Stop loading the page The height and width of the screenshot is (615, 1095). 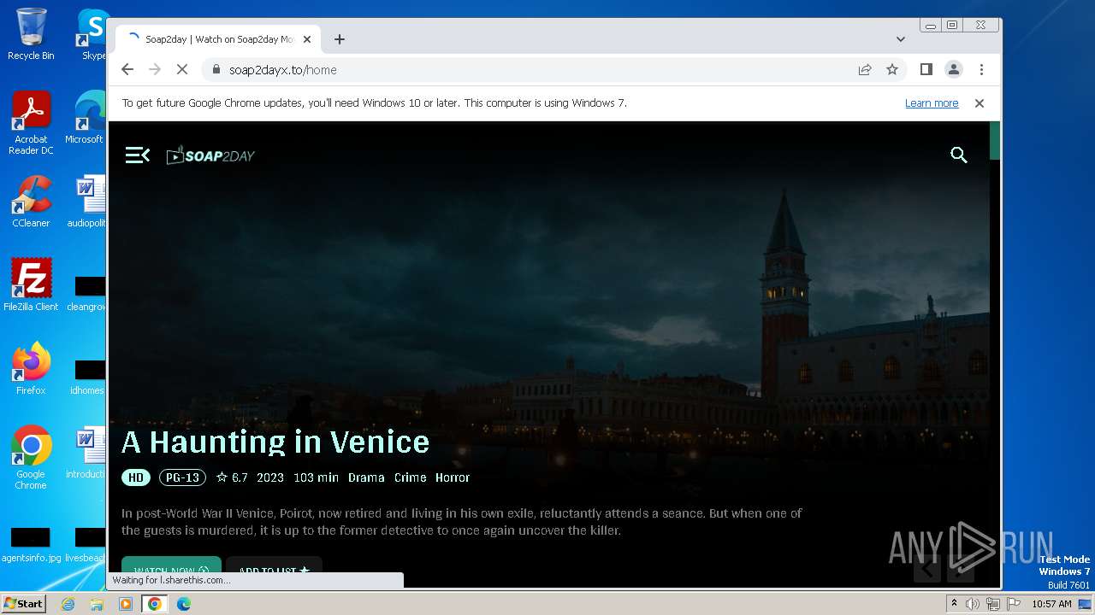(x=182, y=69)
